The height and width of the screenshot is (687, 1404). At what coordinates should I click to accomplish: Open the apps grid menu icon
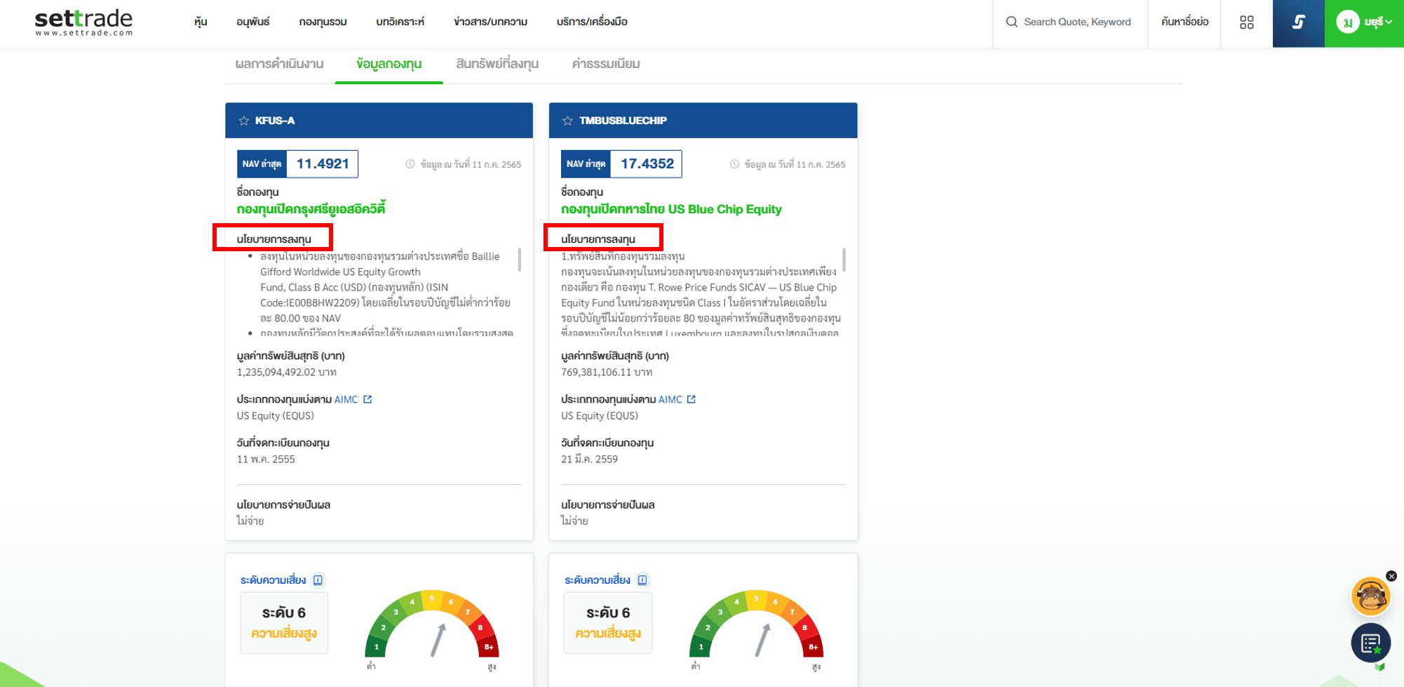(1246, 22)
